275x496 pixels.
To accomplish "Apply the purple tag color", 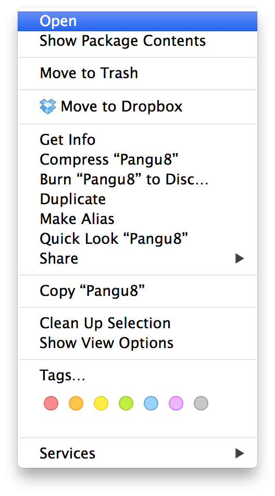I will click(x=176, y=404).
